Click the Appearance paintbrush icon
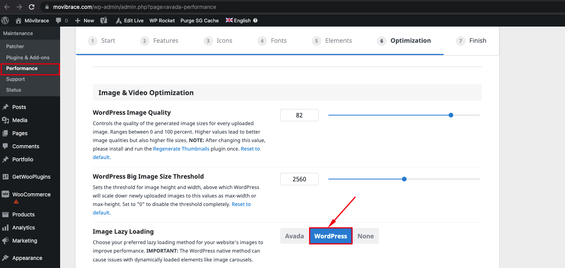565x268 pixels. coord(5,258)
